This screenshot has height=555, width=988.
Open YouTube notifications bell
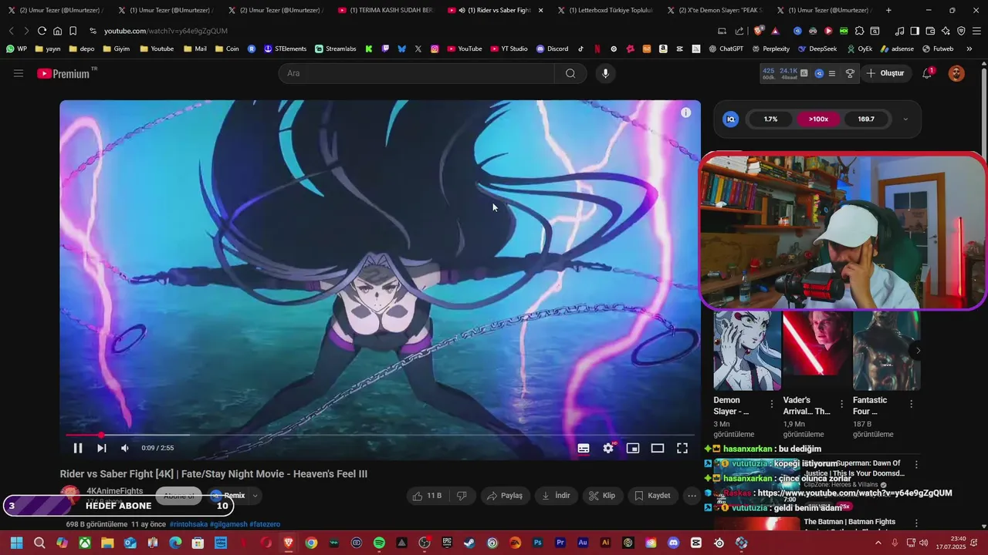[x=927, y=73]
